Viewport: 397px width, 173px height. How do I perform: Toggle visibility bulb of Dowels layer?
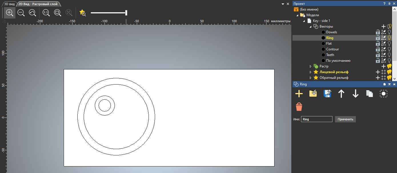point(389,32)
